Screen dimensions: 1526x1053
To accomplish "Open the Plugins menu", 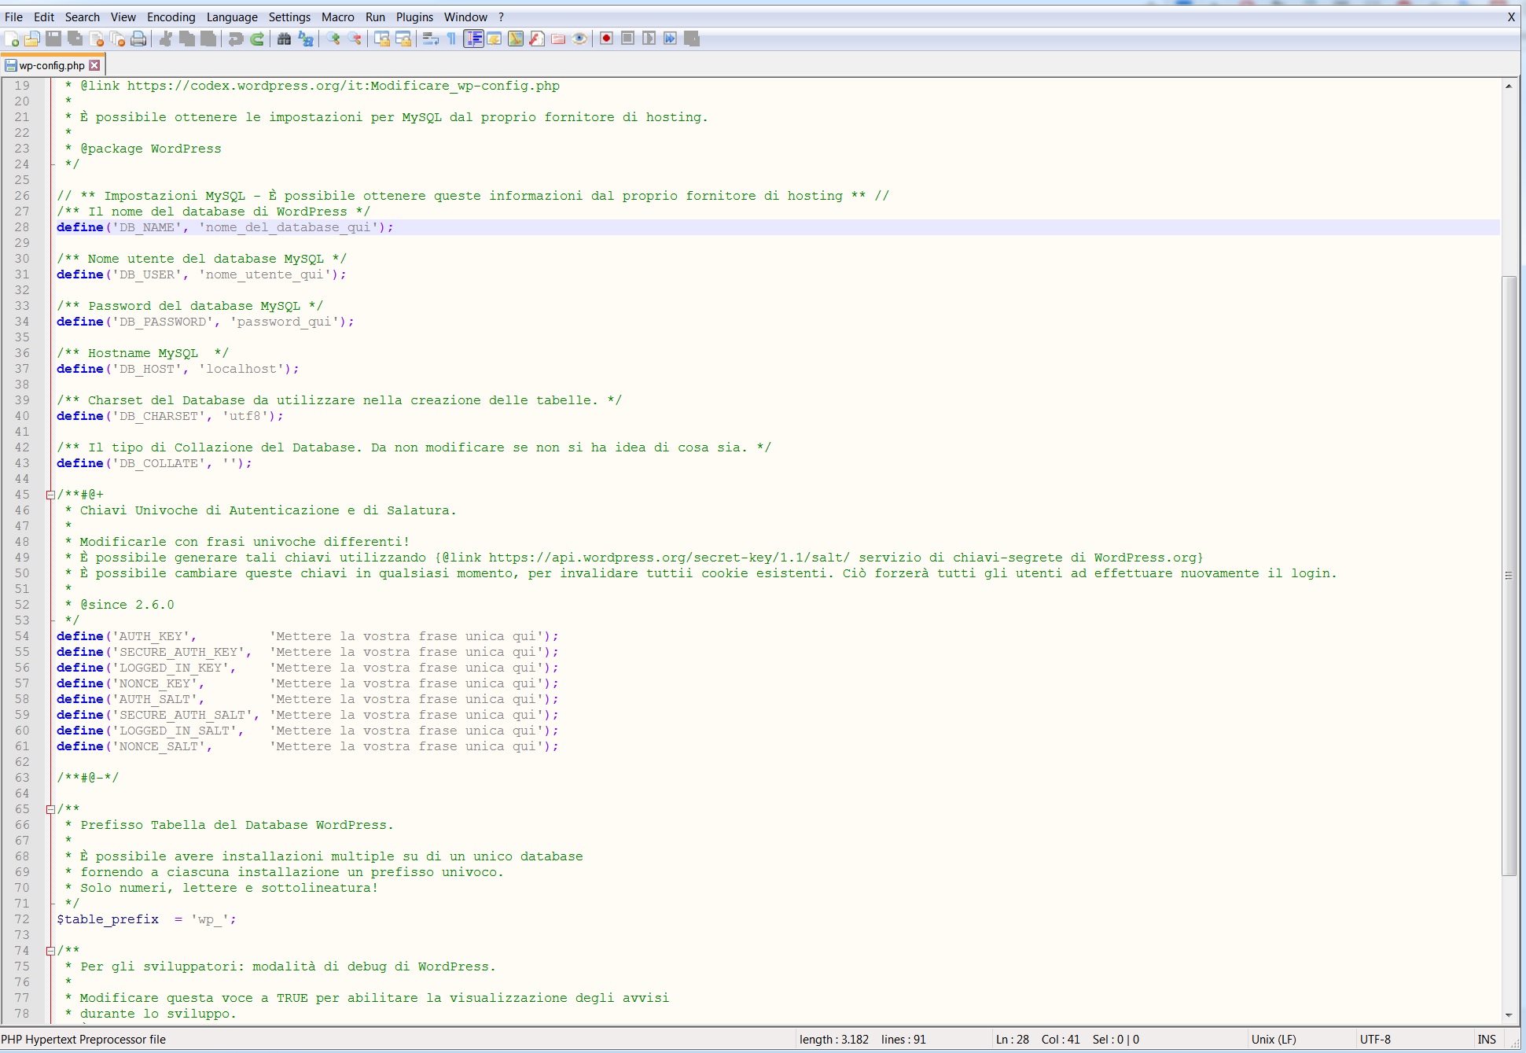I will click(x=415, y=17).
